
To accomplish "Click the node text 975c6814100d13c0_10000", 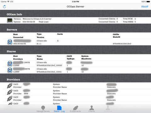I will [x=49, y=65].
